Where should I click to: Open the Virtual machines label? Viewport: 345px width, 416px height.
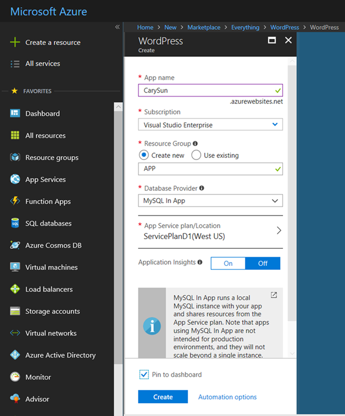pos(51,267)
